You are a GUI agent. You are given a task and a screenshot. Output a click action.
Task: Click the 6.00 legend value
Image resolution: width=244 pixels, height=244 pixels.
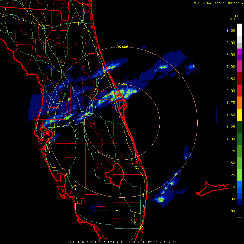click(231, 43)
